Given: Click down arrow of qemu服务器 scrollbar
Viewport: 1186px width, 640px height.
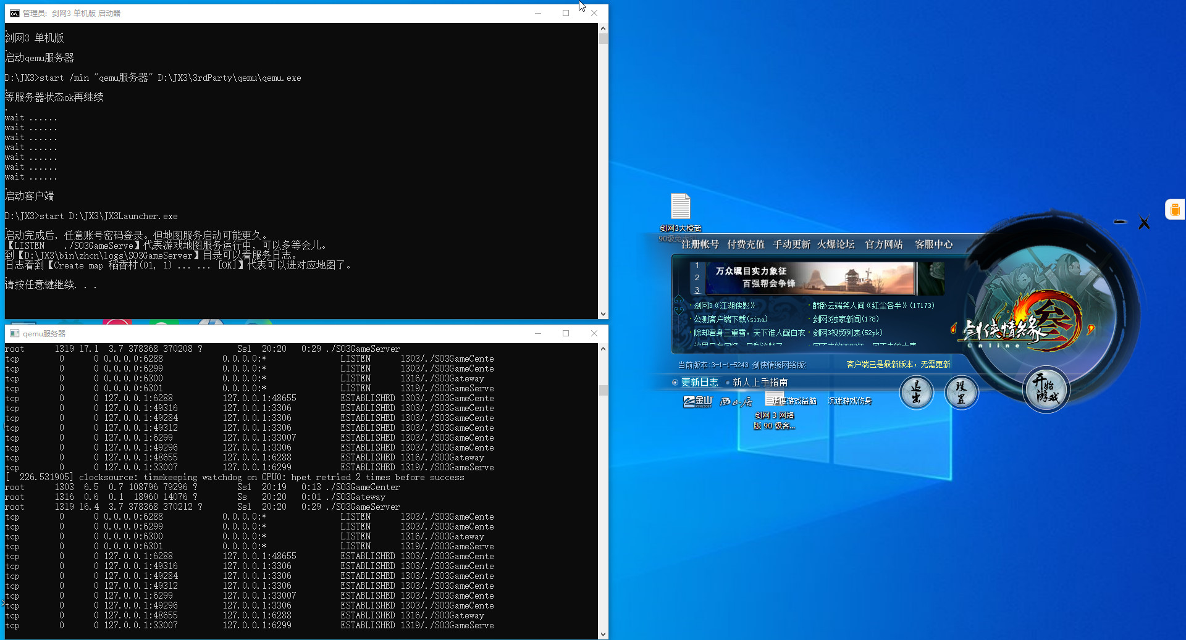Looking at the screenshot, I should [x=603, y=634].
